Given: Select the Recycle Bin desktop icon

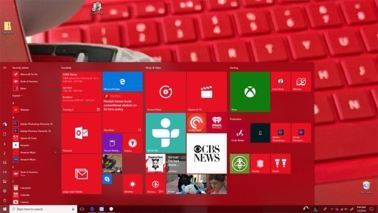Looking at the screenshot, I should click(x=366, y=187).
